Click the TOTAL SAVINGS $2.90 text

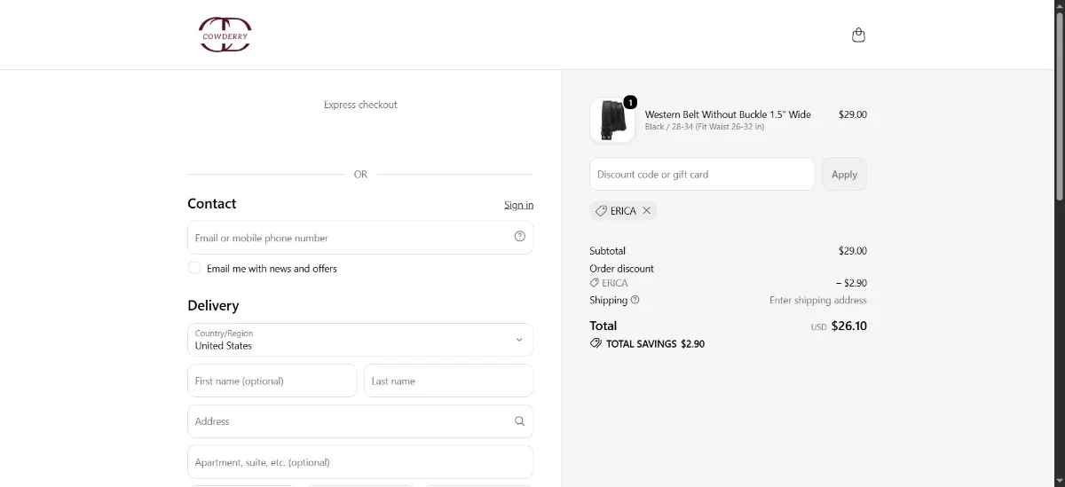click(655, 343)
